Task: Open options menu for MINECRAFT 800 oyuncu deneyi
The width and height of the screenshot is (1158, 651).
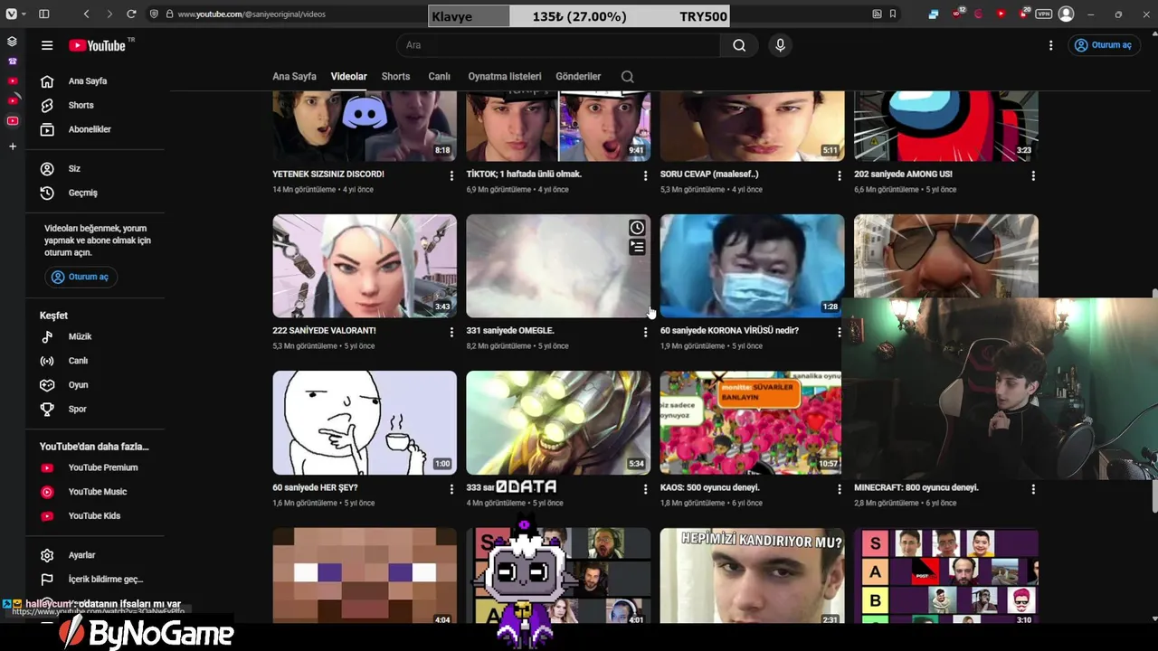Action: pyautogui.click(x=1032, y=488)
